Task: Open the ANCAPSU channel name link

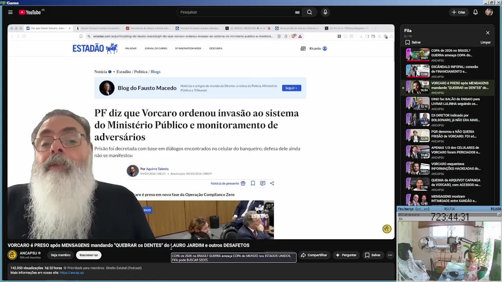Action: (x=28, y=253)
